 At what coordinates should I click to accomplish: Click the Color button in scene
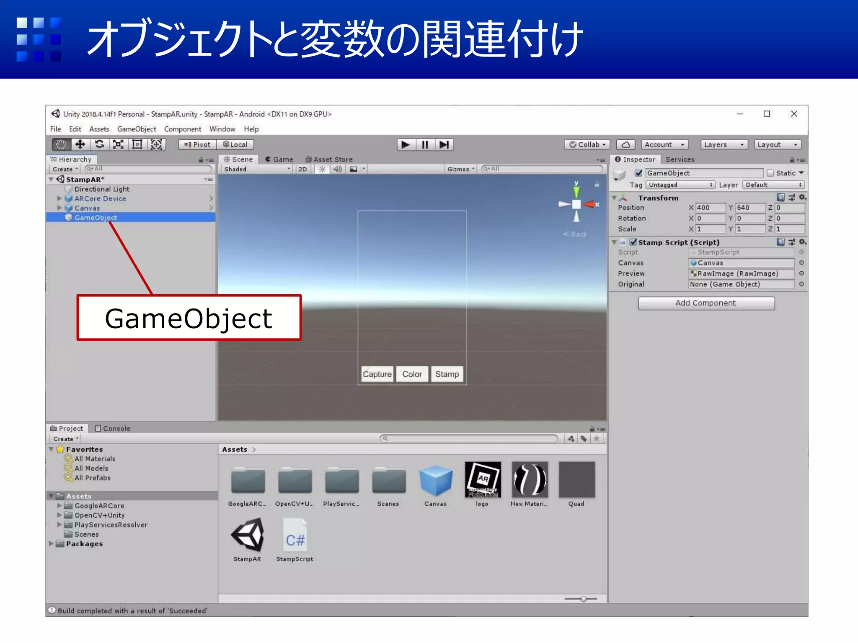click(x=412, y=374)
